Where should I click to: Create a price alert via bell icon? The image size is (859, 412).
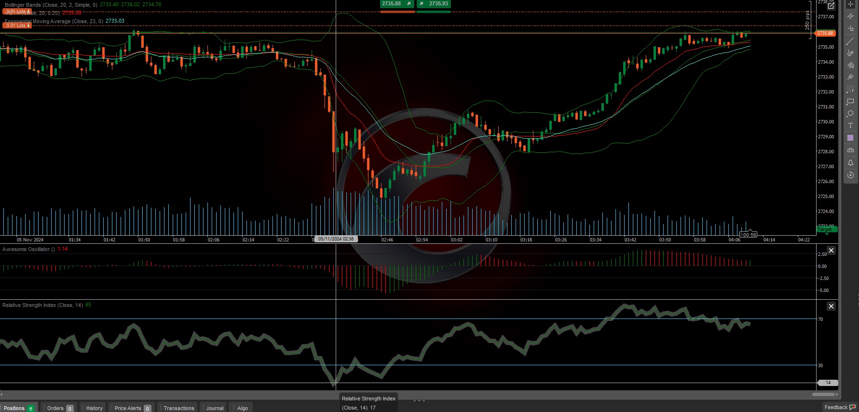click(x=850, y=163)
